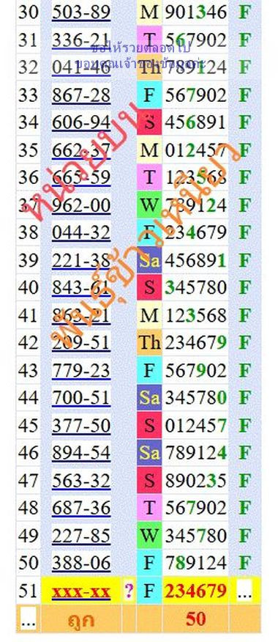The width and height of the screenshot is (278, 642).
Task: Click the cyan F cell in row 51
Action: pyautogui.click(x=149, y=591)
